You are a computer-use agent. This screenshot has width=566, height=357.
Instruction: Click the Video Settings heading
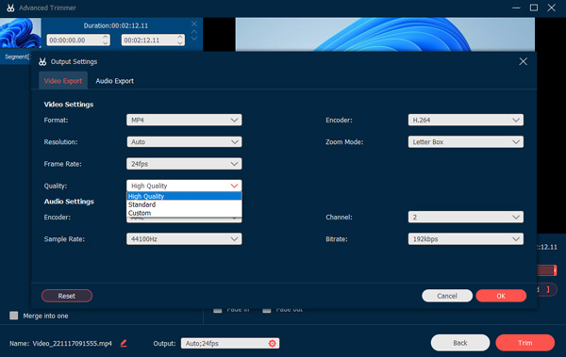coord(69,105)
